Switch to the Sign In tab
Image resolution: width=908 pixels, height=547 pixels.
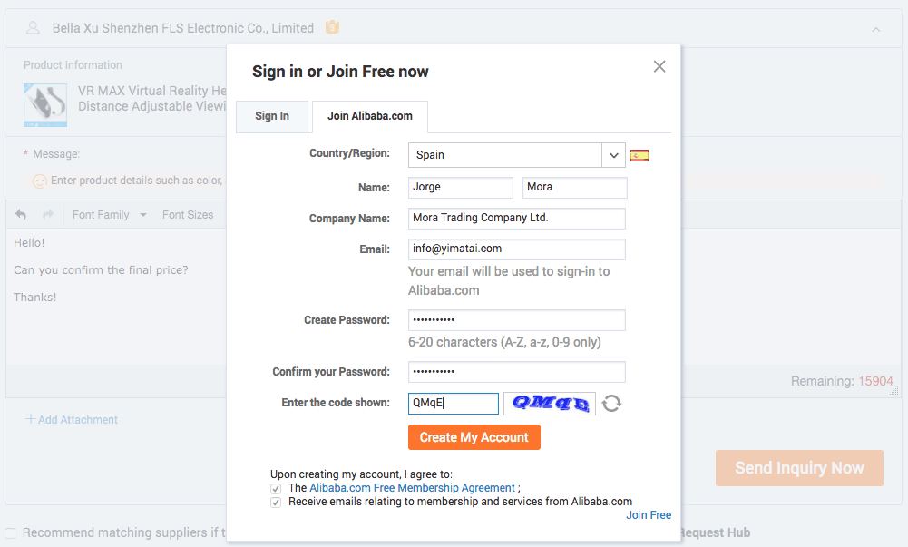[272, 116]
